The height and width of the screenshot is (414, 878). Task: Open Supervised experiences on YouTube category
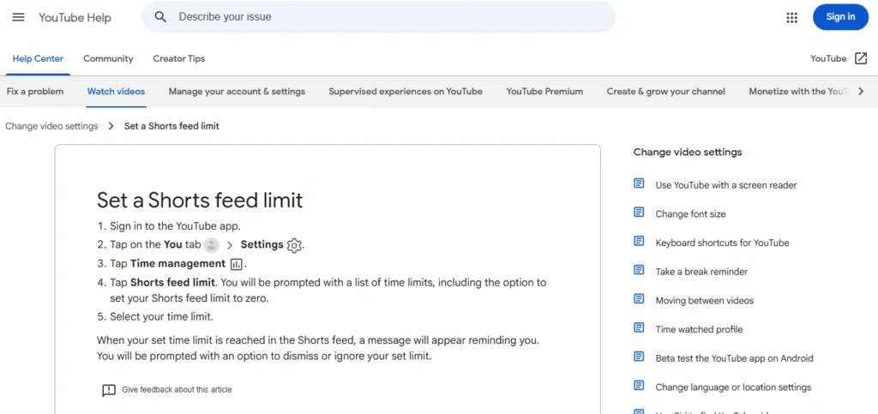pos(406,91)
